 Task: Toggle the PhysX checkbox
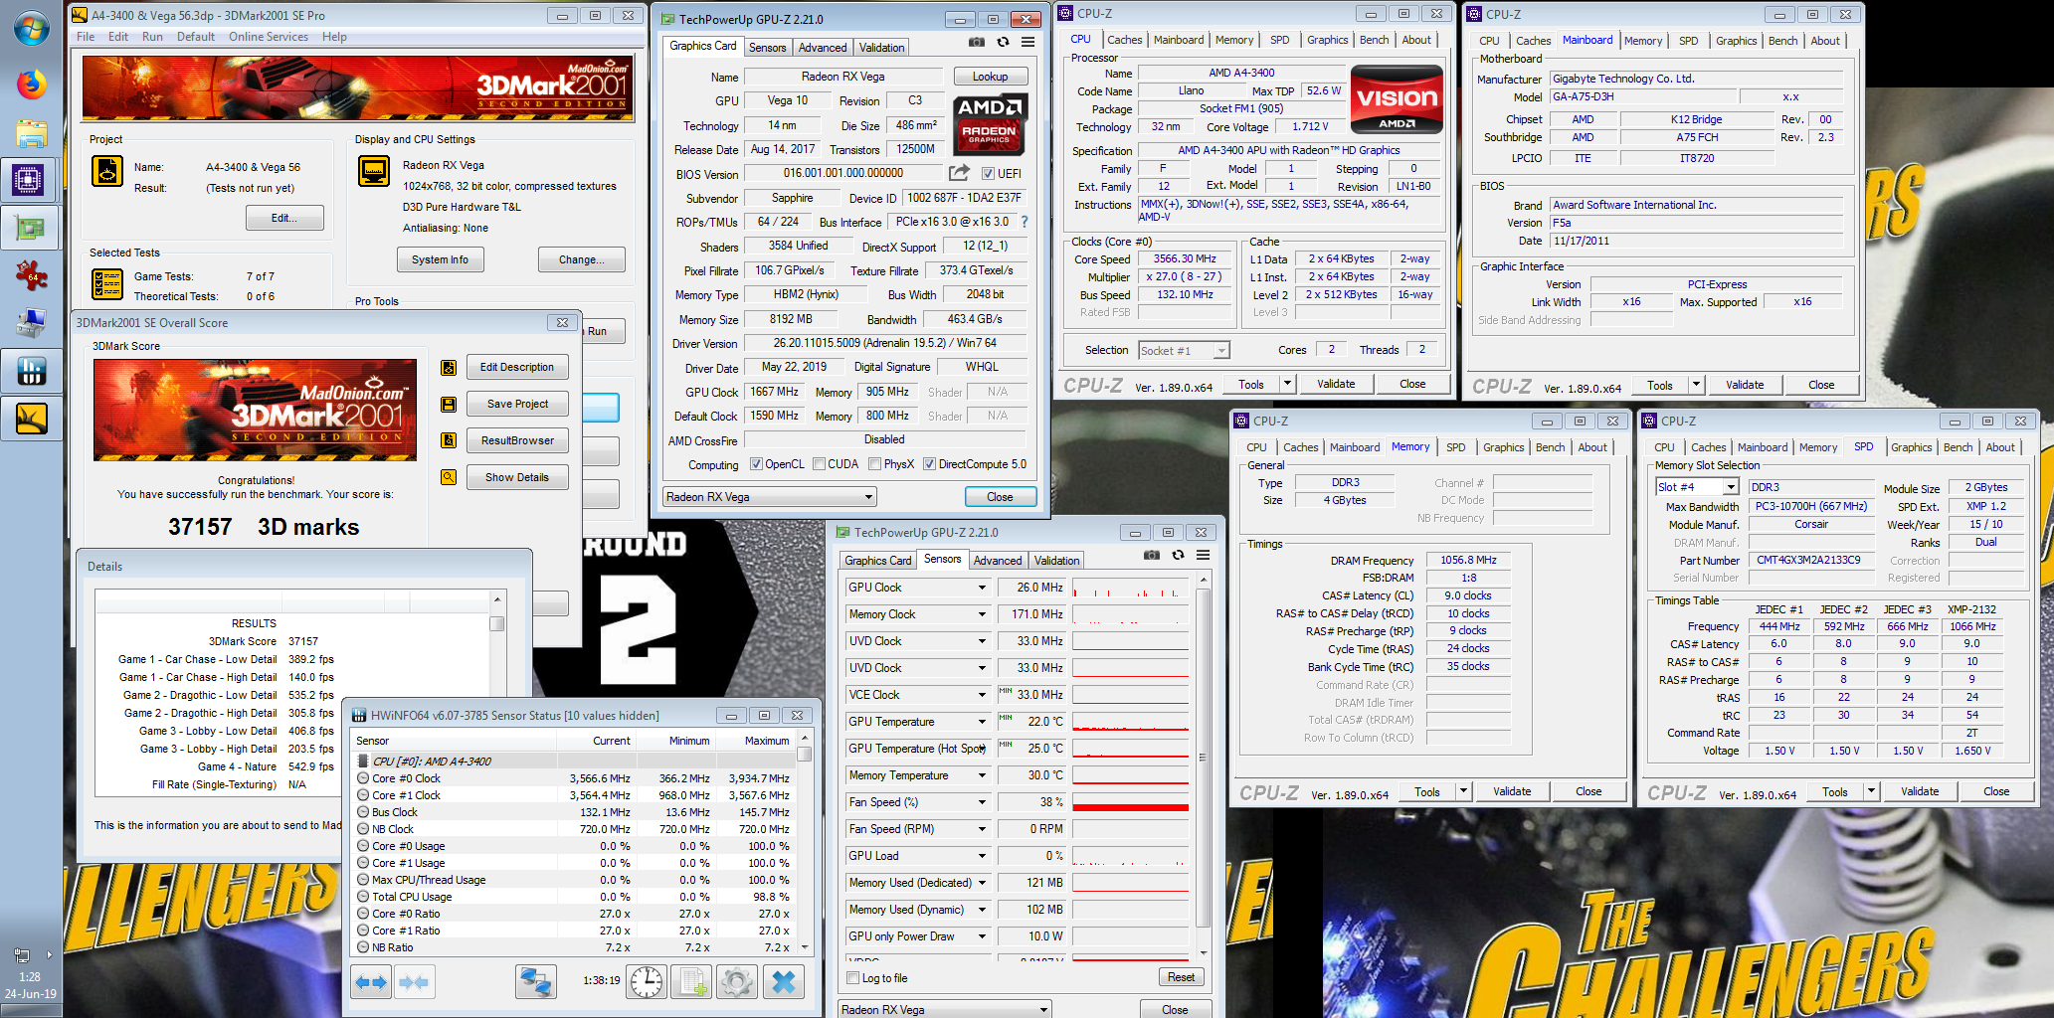point(875,464)
